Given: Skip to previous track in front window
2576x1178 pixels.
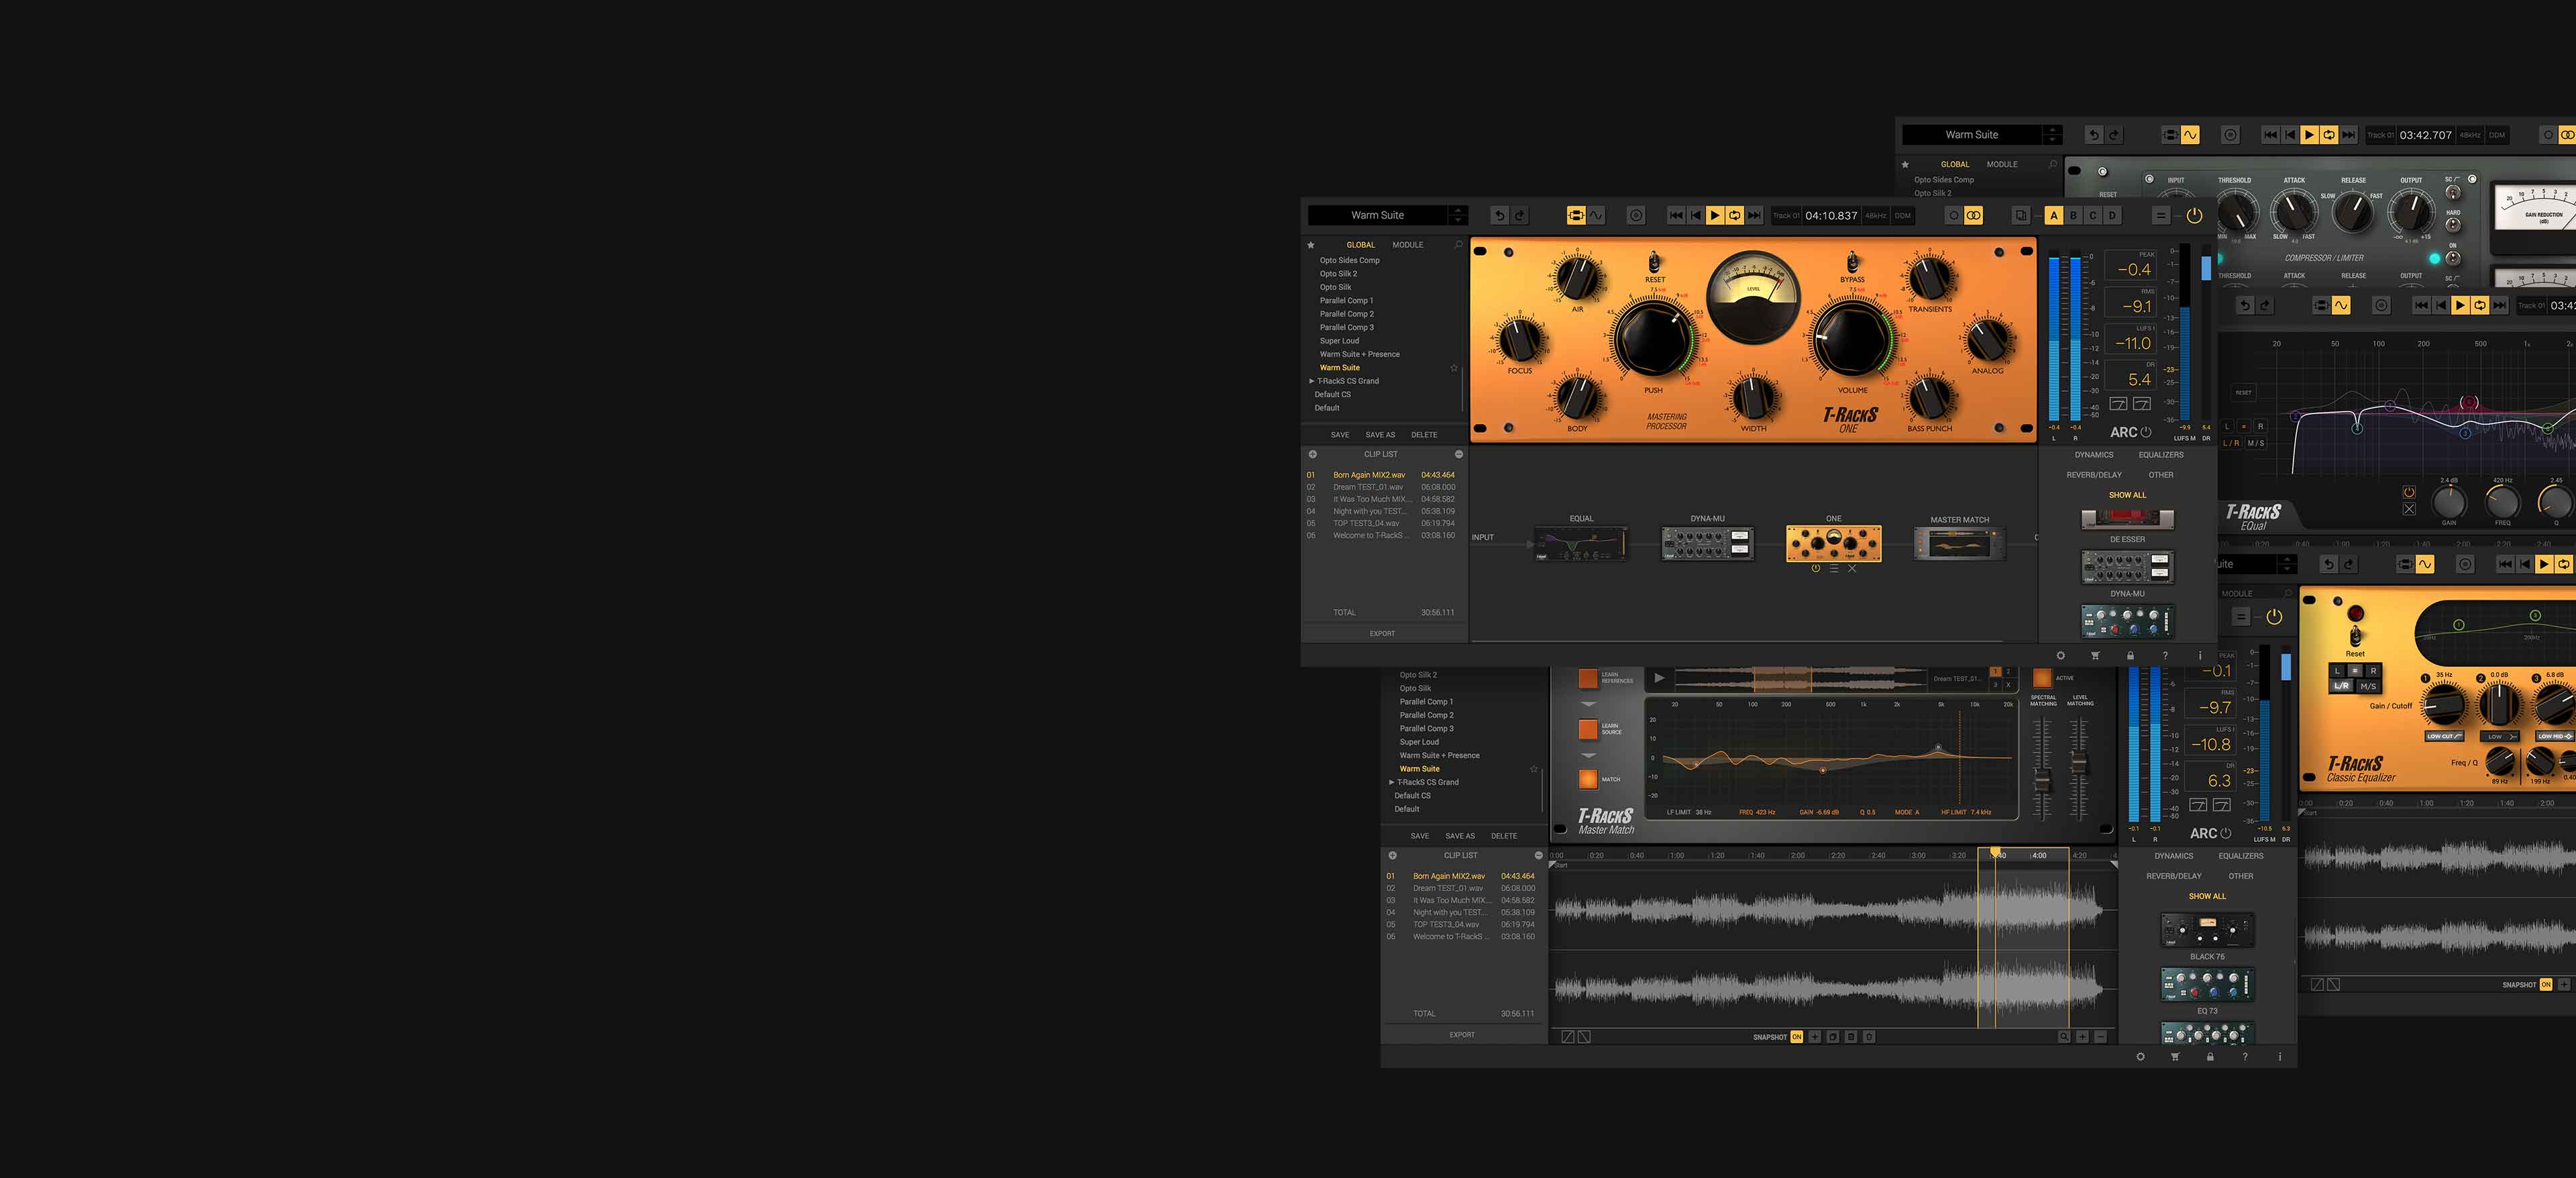Looking at the screenshot, I should (1676, 215).
